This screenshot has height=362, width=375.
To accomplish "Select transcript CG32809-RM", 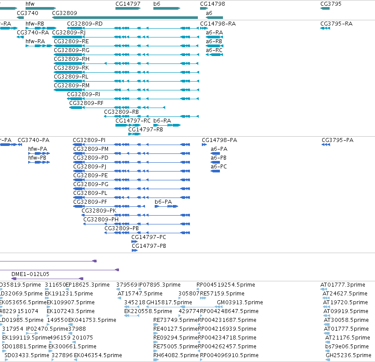I will (x=71, y=86).
